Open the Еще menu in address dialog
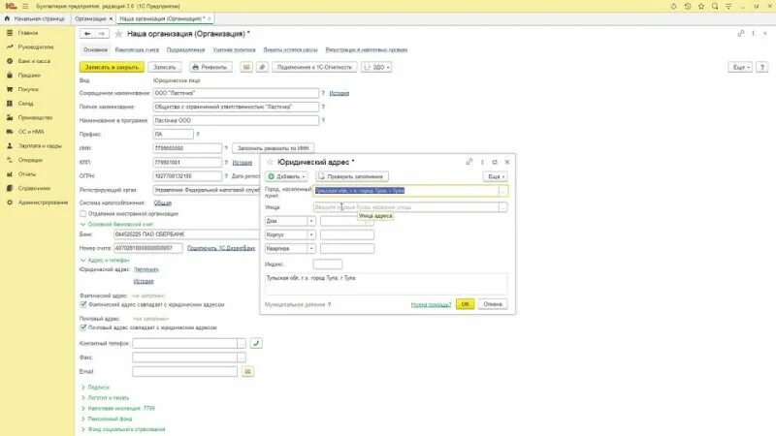 495,176
